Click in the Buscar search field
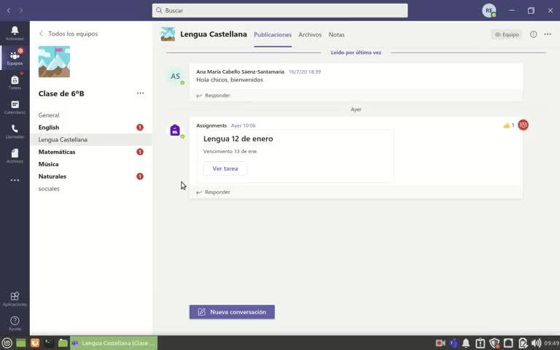Viewport: 560px width, 350px height. [280, 10]
